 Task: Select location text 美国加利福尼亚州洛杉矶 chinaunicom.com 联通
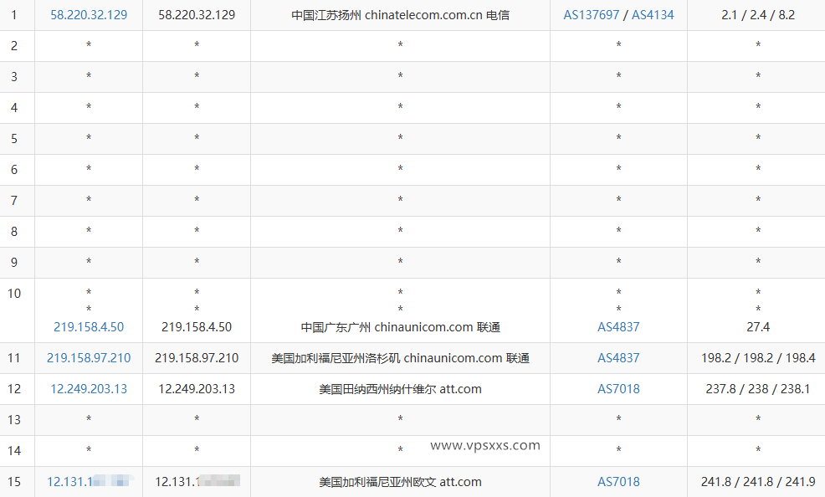pyautogui.click(x=401, y=357)
